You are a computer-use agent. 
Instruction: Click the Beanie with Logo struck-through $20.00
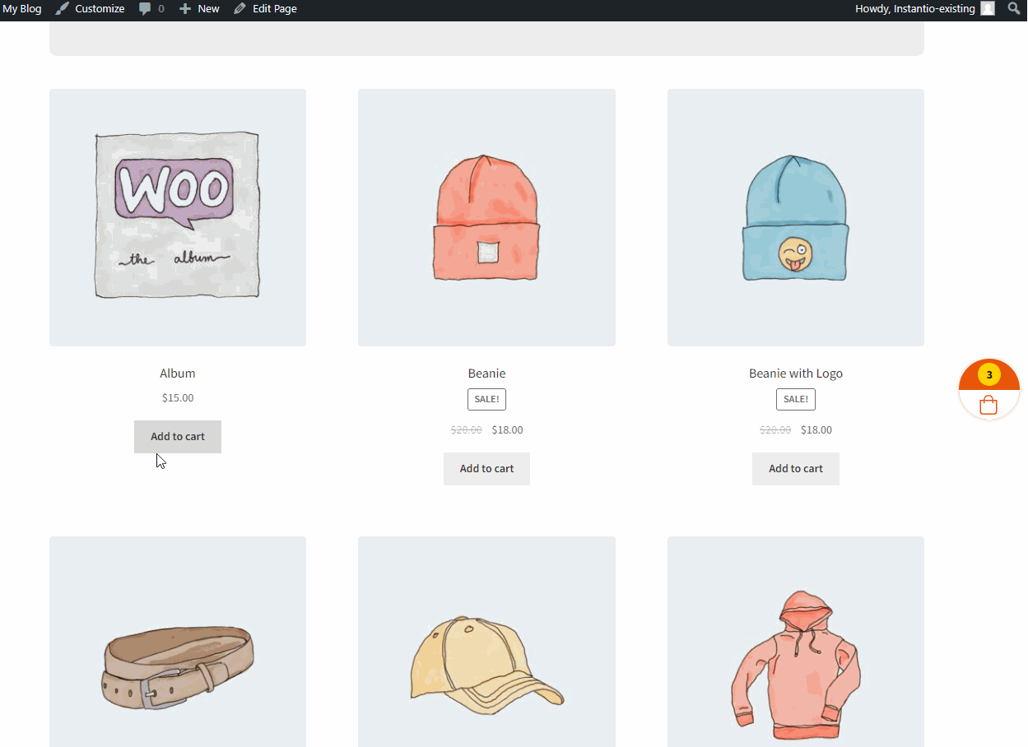point(775,430)
